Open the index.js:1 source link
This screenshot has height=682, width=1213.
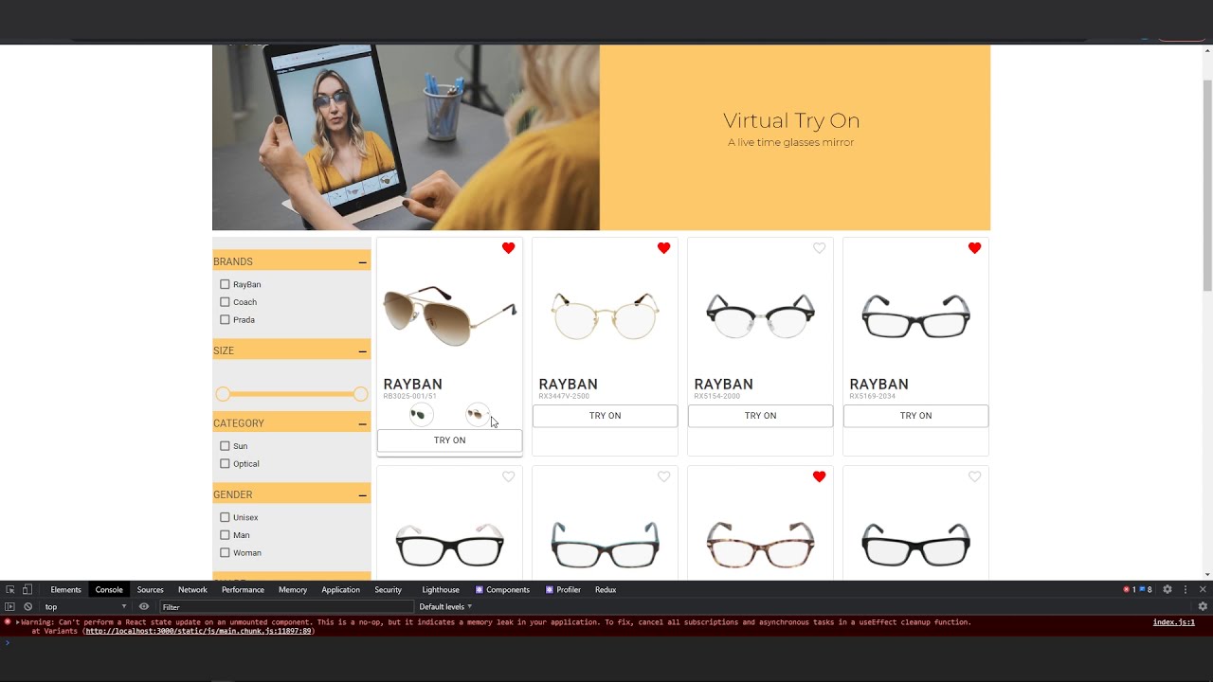[x=1173, y=622]
